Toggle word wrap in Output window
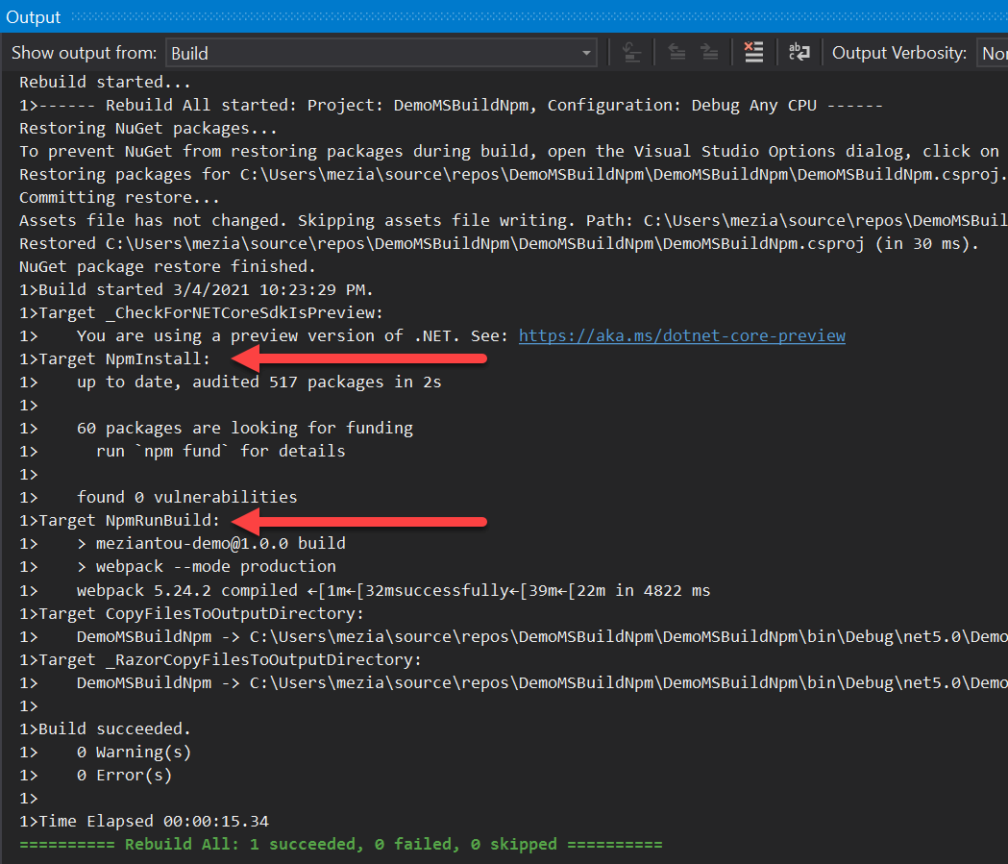 click(799, 53)
